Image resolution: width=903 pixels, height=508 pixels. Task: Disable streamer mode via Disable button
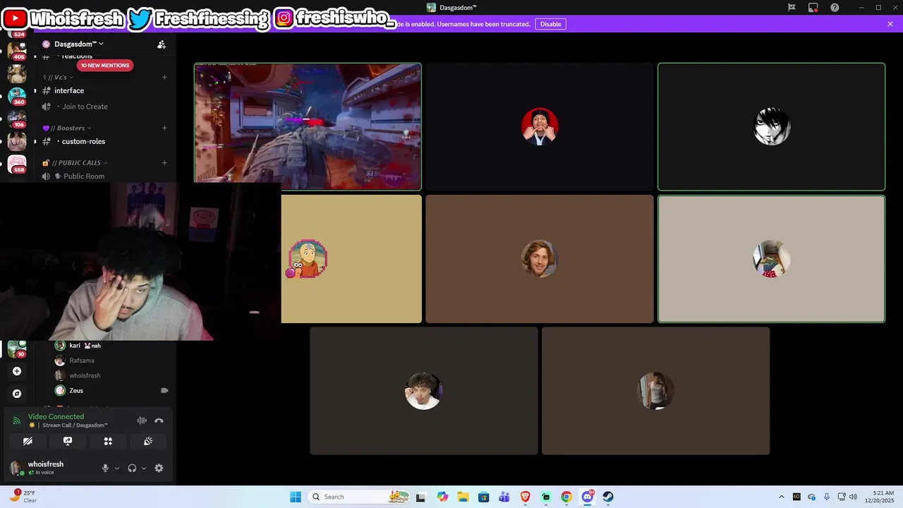pos(550,24)
